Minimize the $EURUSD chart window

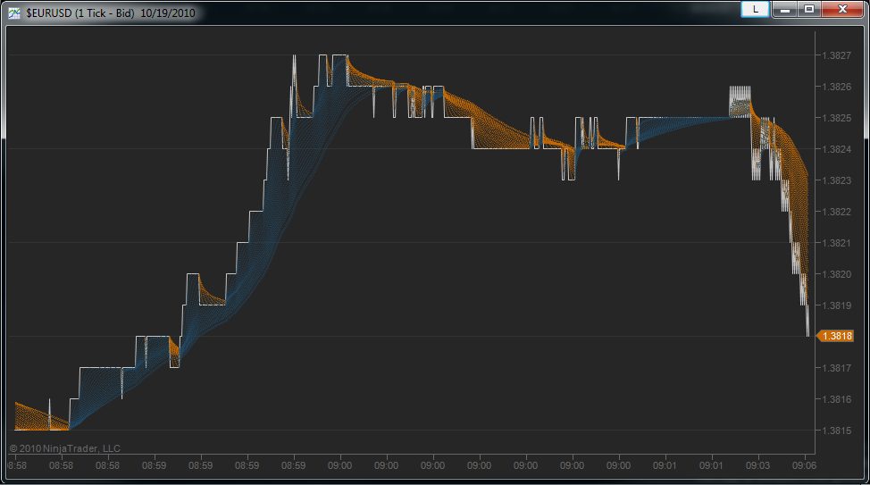click(784, 9)
